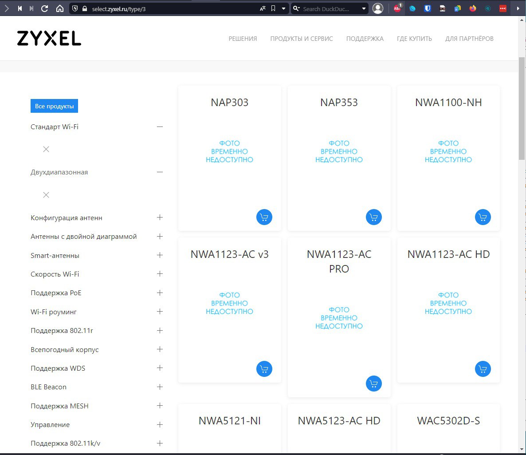526x455 pixels.
Task: Expand the Управление filter
Action: pyautogui.click(x=160, y=424)
